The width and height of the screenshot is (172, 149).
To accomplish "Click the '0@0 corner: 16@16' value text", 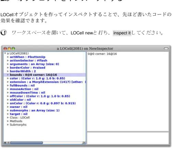I will 102,54.
